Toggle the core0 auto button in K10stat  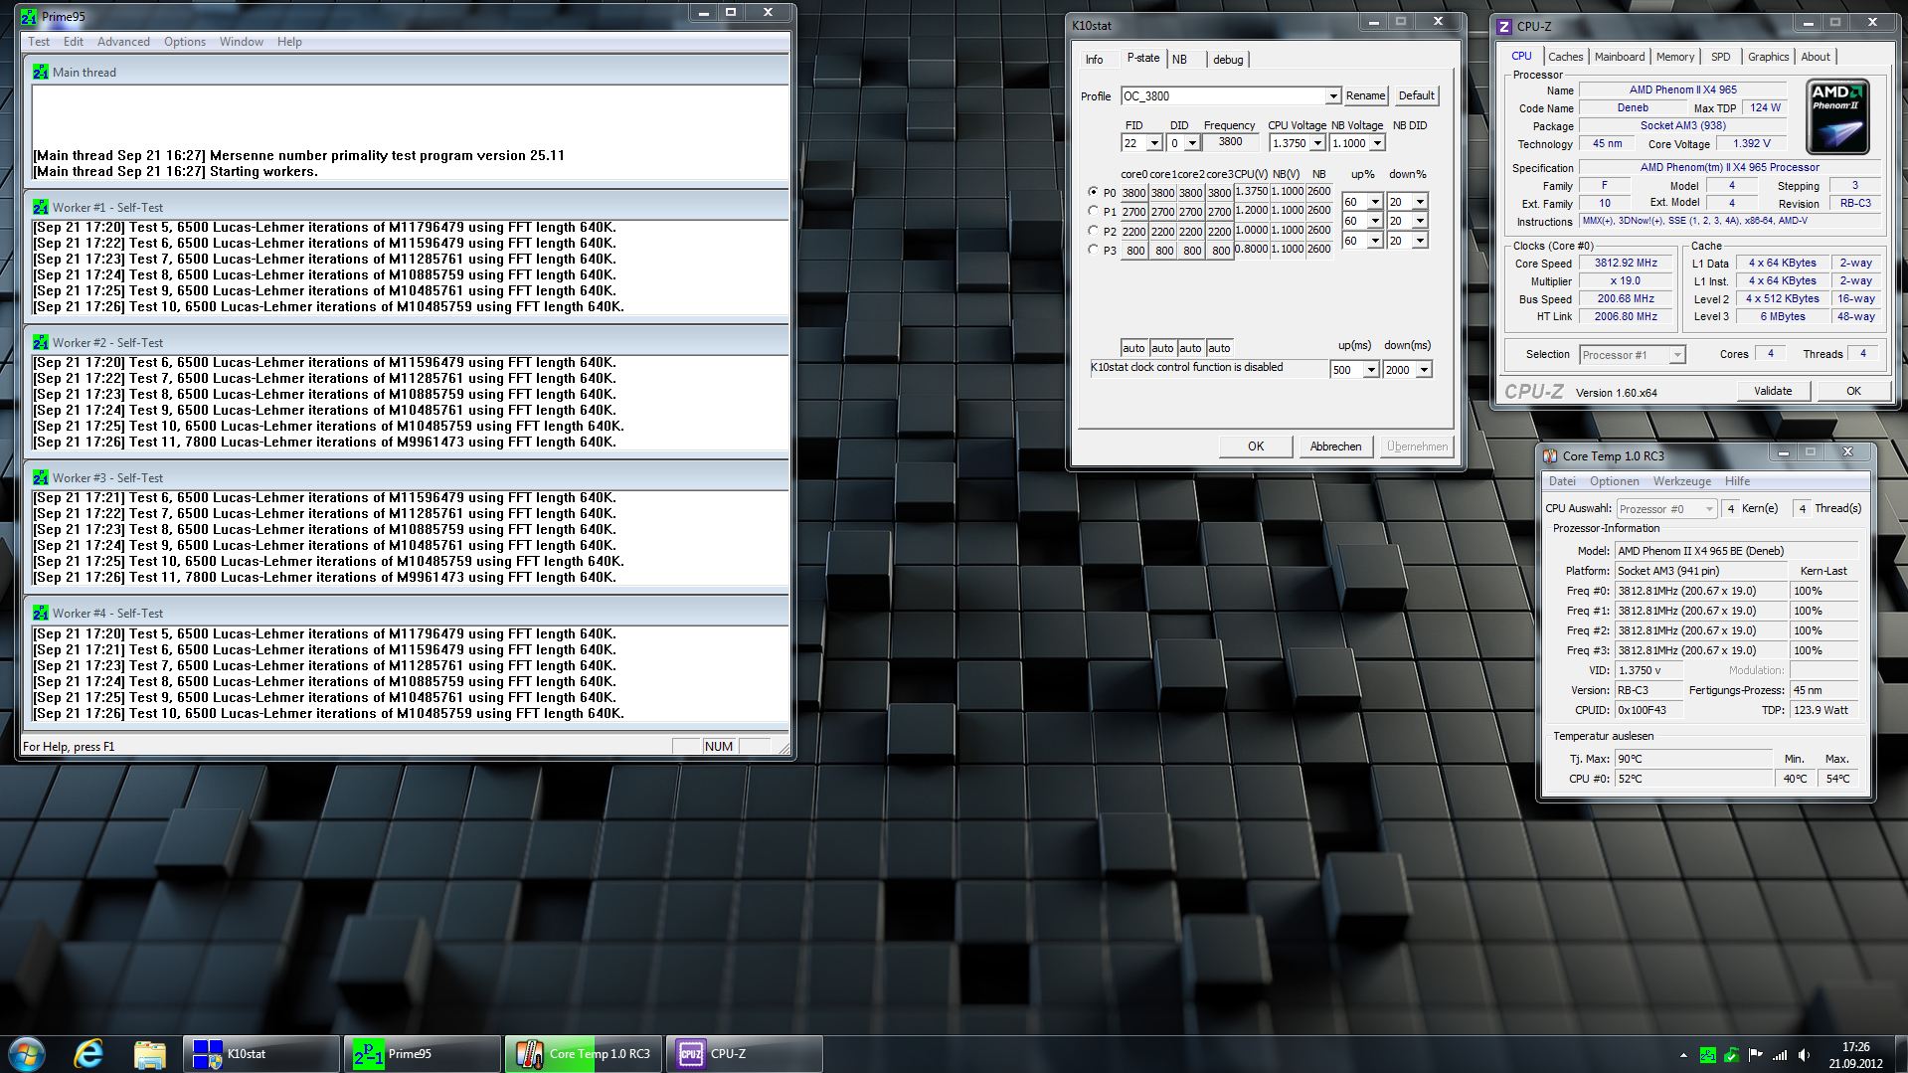1133,348
